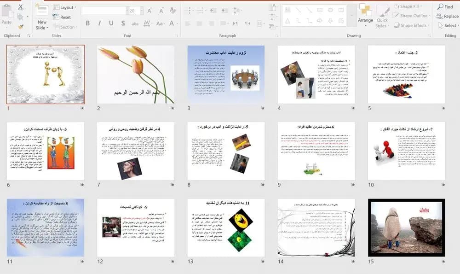Image resolution: width=460 pixels, height=274 pixels.
Task: Click the Copy icon in Clipboard
Action: (20, 17)
